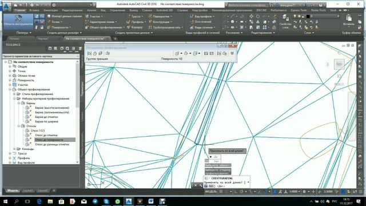Open Просмотр параметров активного чертежа combo box
The width and height of the screenshot is (366, 206).
[x=41, y=56]
